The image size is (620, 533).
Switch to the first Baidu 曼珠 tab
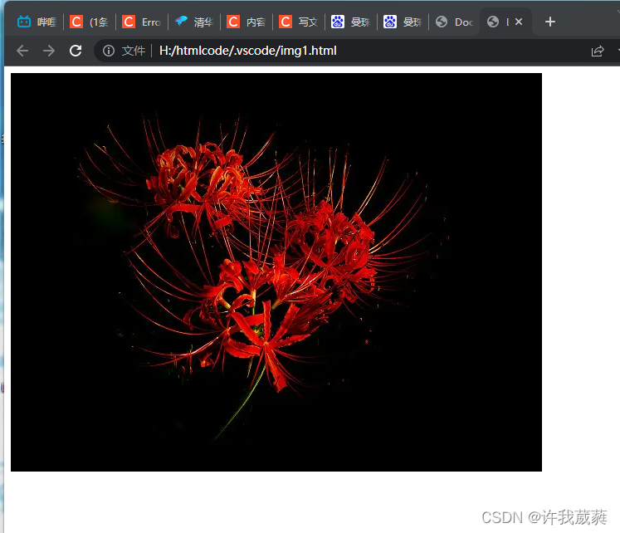[x=350, y=22]
